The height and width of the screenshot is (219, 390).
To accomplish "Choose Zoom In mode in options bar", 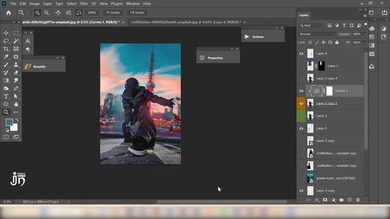I will point(37,13).
